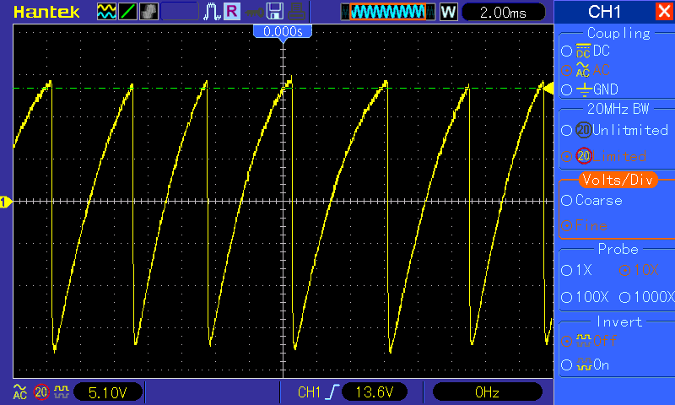Click the key lock icon
This screenshot has height=405, width=675.
pos(255,13)
